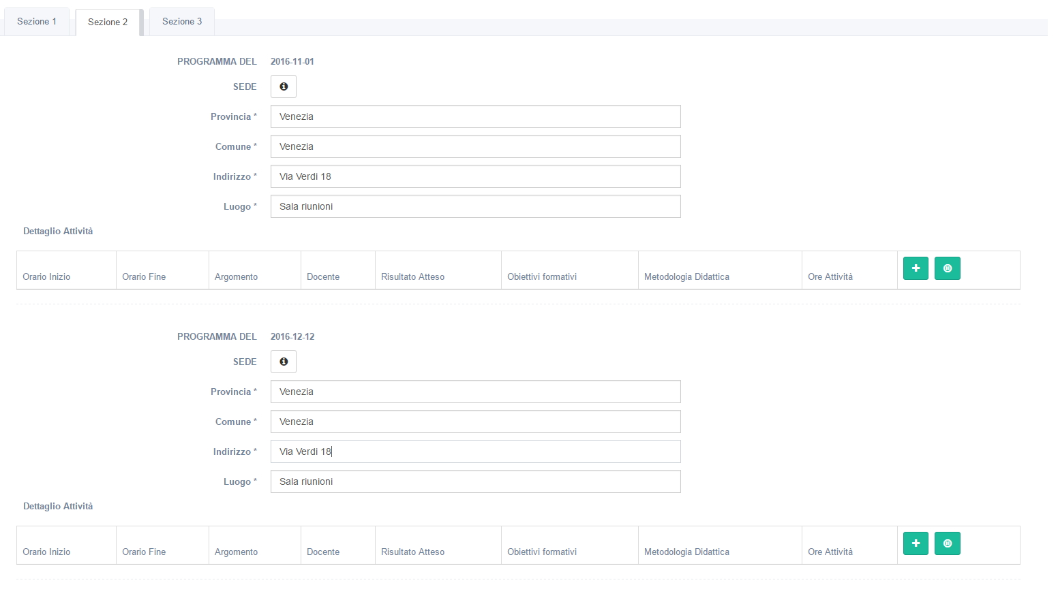Click the SEDE info icon for 2016-11-01

coord(284,86)
